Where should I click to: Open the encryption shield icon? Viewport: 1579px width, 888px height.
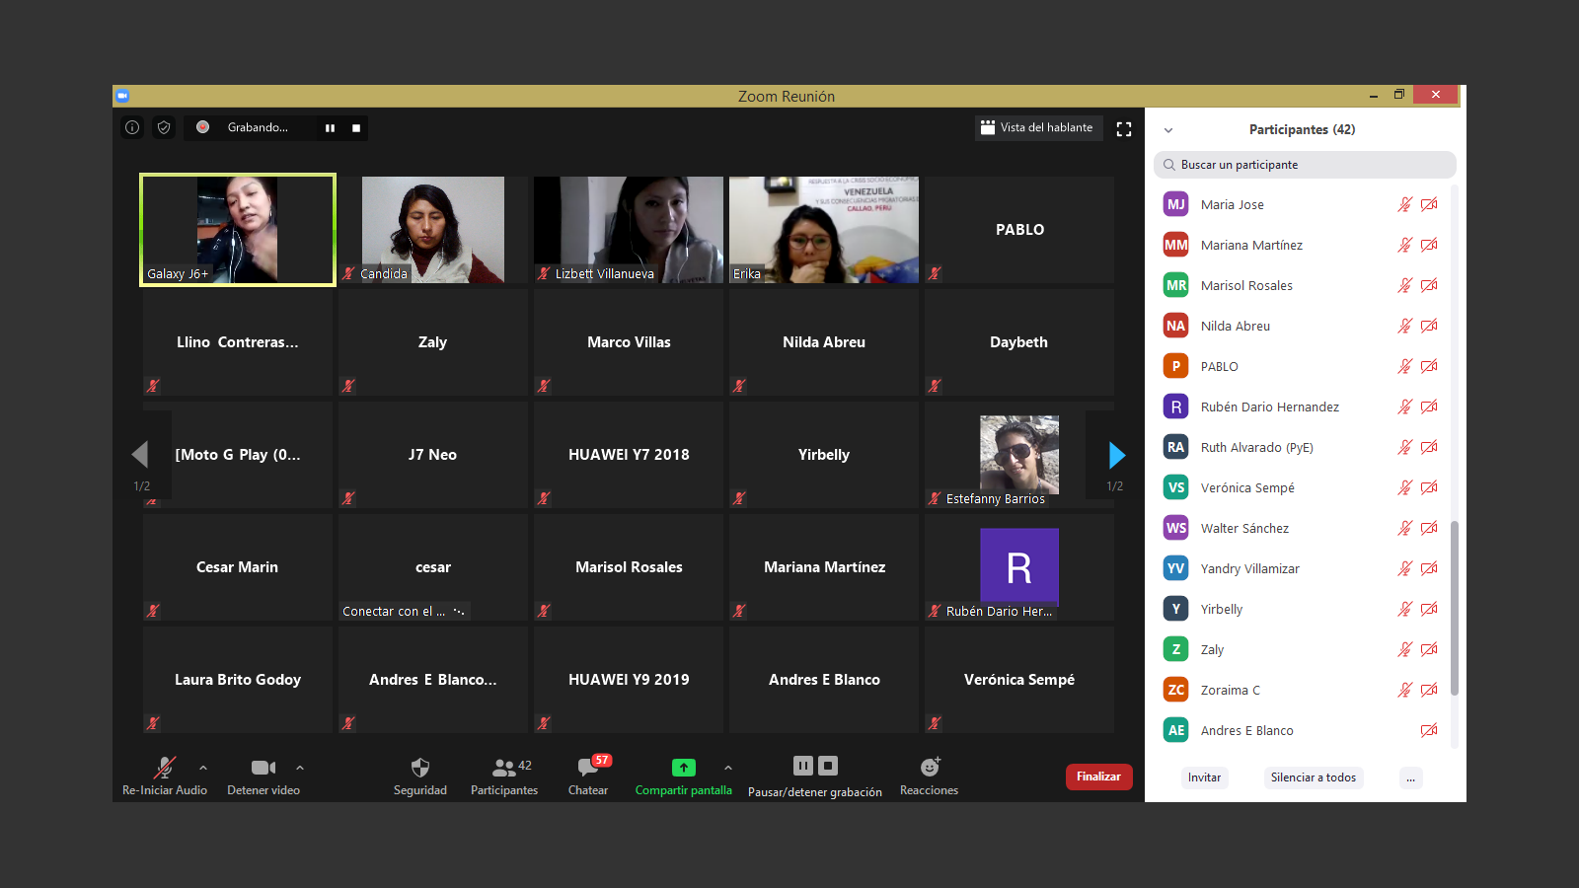click(x=164, y=127)
